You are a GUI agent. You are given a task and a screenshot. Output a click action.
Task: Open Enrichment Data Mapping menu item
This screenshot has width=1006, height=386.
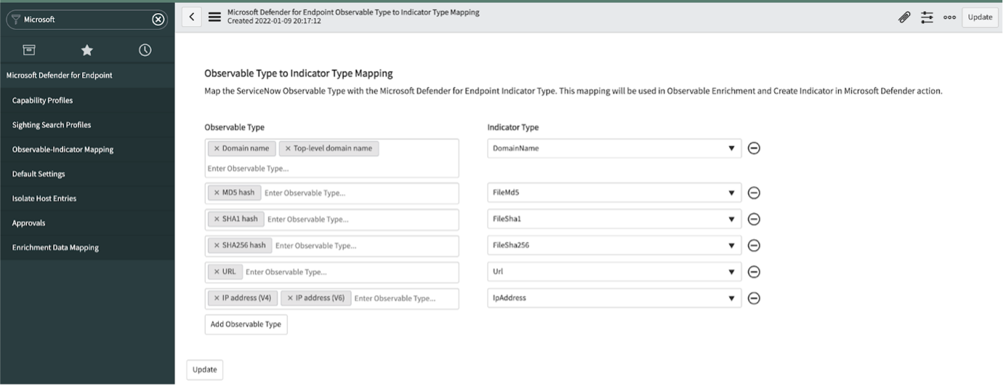pyautogui.click(x=87, y=248)
